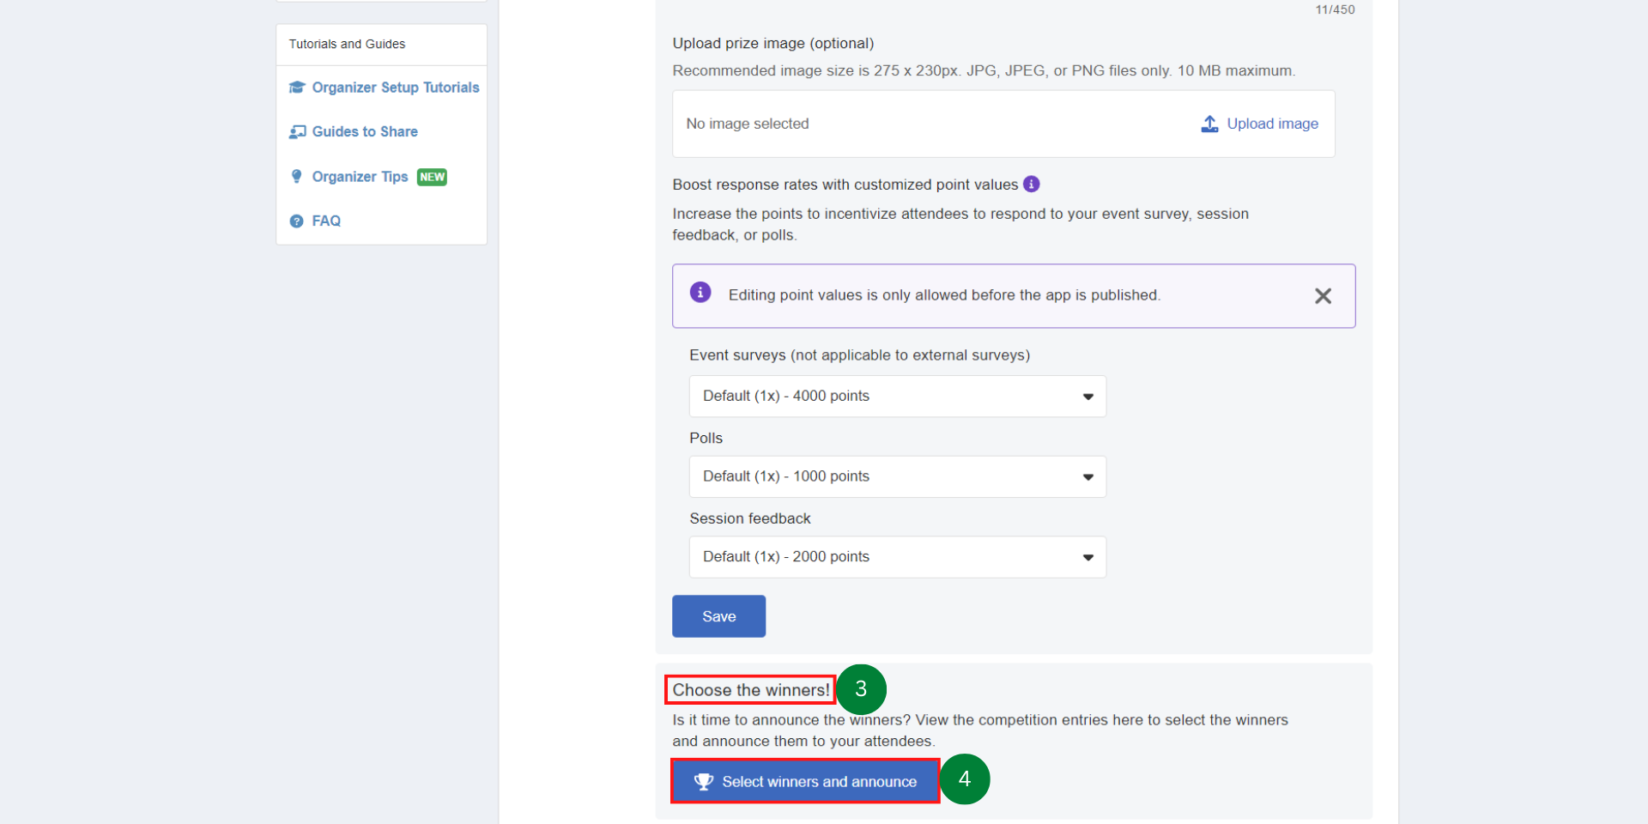The width and height of the screenshot is (1648, 824).
Task: Click the Save button
Action: [x=718, y=616]
